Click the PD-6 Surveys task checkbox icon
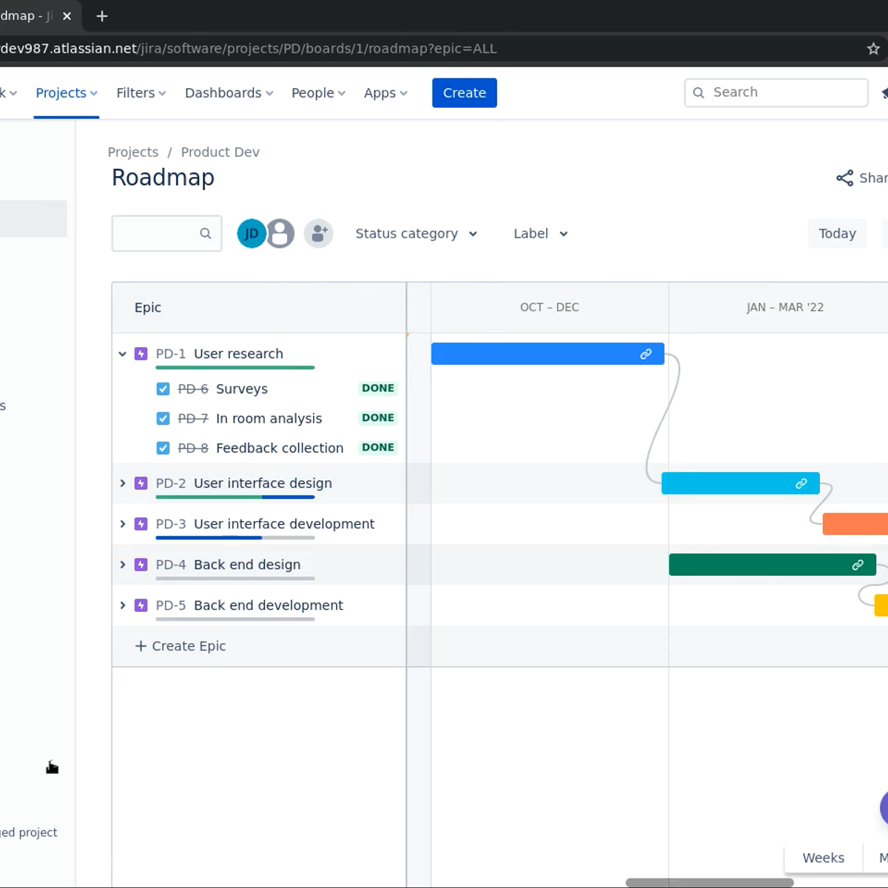The image size is (888, 888). point(163,389)
